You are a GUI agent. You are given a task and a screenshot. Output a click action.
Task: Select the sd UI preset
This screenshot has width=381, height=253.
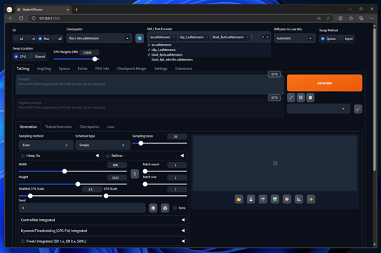coord(19,39)
